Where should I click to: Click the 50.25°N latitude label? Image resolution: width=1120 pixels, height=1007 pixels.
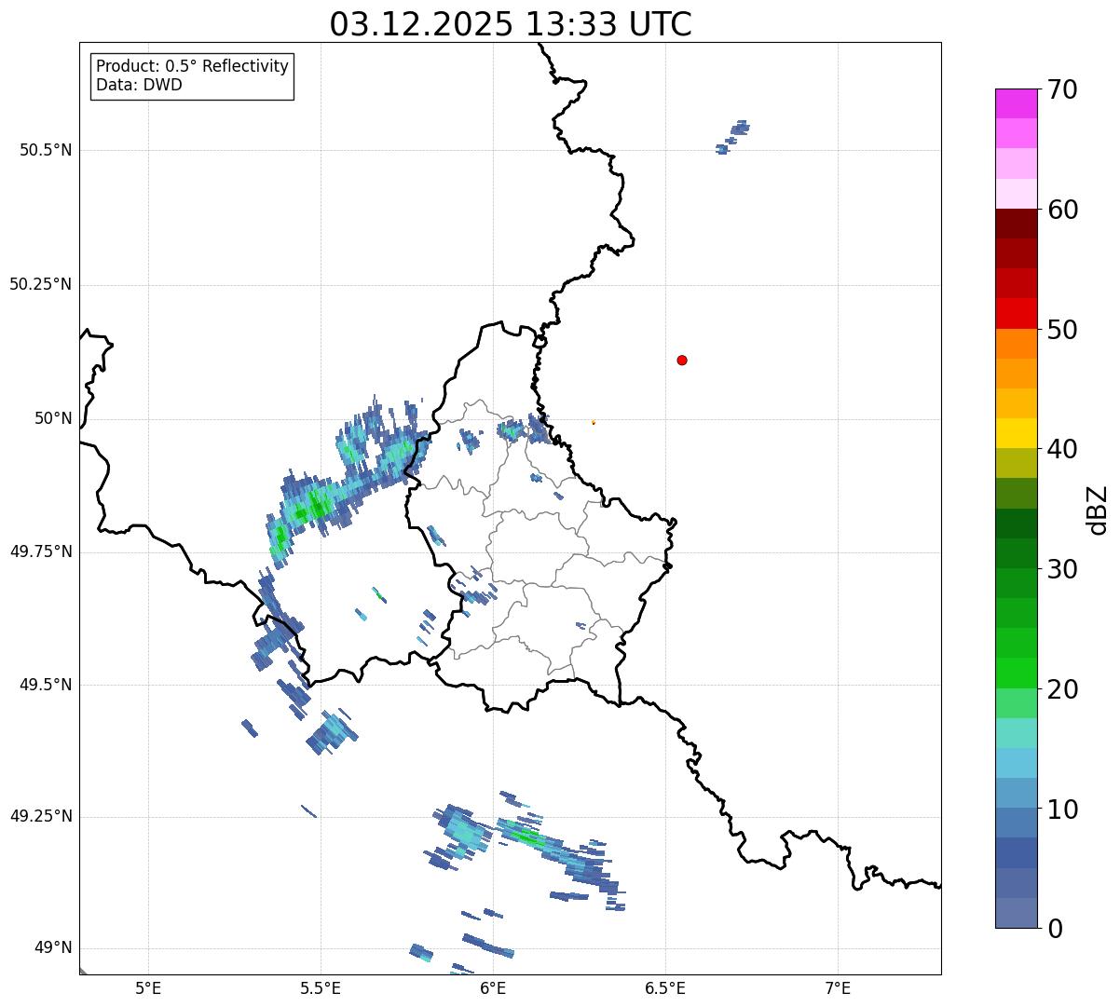click(x=40, y=284)
